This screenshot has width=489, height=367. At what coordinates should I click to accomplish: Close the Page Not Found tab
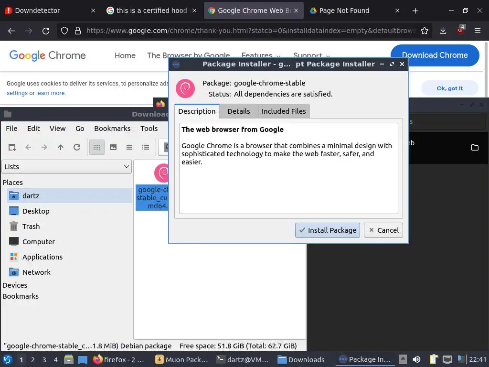coord(397,11)
